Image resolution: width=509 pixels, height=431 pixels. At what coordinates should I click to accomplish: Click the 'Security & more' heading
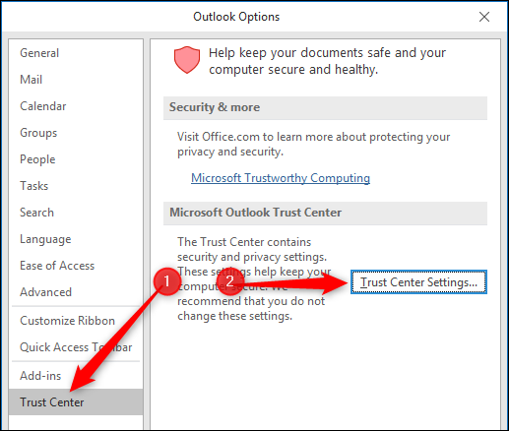[x=215, y=107]
